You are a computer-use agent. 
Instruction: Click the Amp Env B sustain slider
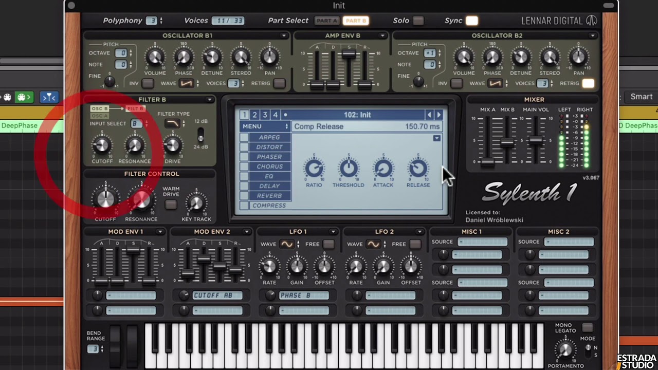350,53
